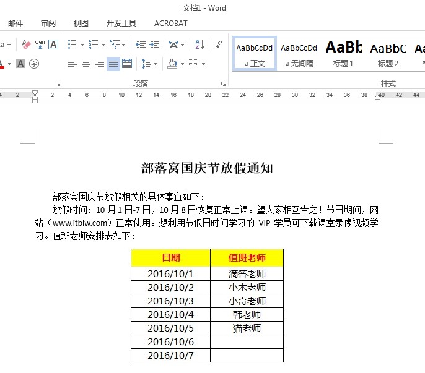Screen dimensions: 425x373
Task: Open the font color dropdown arrow
Action: click(9, 64)
